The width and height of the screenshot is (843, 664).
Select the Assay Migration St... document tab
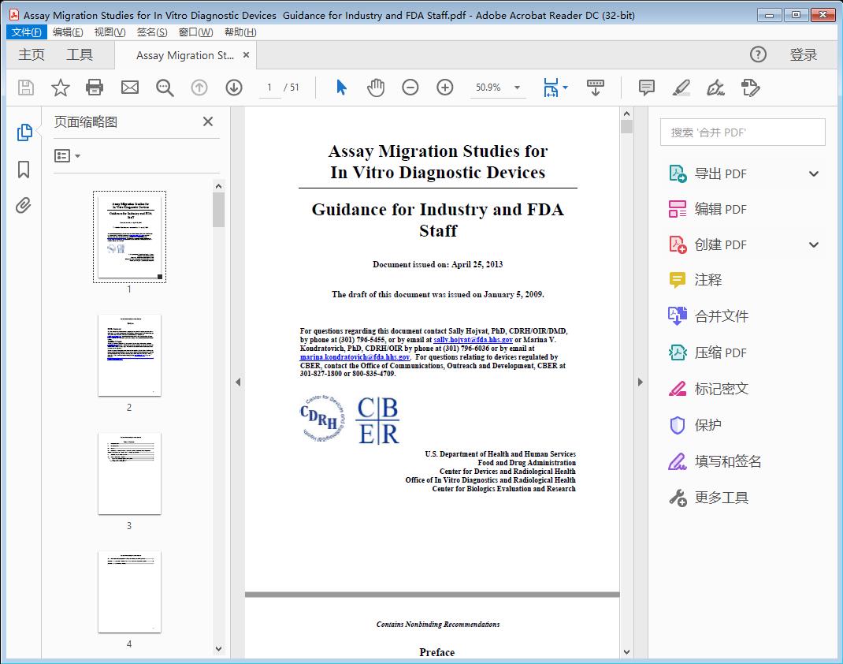coord(185,55)
